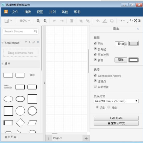Open the 100% zoom level dropdown
Screen dimensions: 143x143
coord(25,21)
